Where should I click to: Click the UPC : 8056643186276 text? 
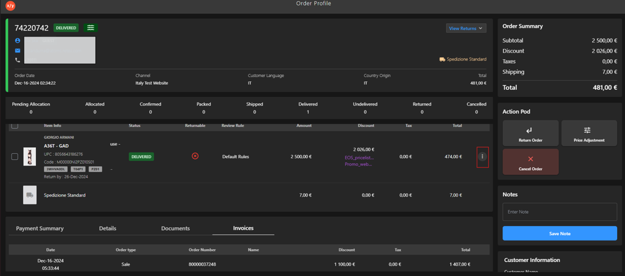coord(63,154)
